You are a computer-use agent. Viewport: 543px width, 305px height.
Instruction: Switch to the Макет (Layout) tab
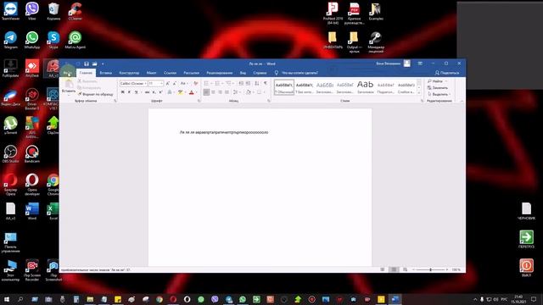click(x=151, y=73)
